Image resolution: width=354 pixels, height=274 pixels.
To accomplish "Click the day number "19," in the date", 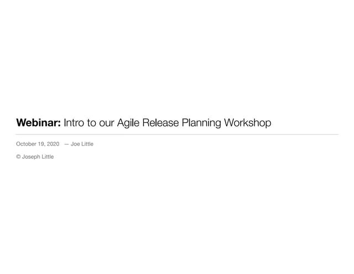I will point(42,144).
